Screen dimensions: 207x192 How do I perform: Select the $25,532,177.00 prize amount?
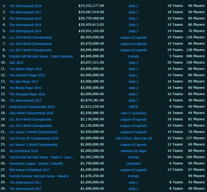tap(91, 6)
